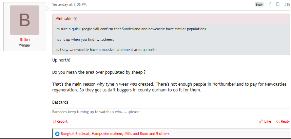This screenshot has width=291, height=139.
Task: Click the thumbs-up icon beside Like
Action: [x=261, y=122]
